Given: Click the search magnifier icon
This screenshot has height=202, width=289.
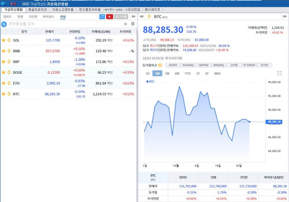Looking at the screenshot, I should pyautogui.click(x=3, y=24).
